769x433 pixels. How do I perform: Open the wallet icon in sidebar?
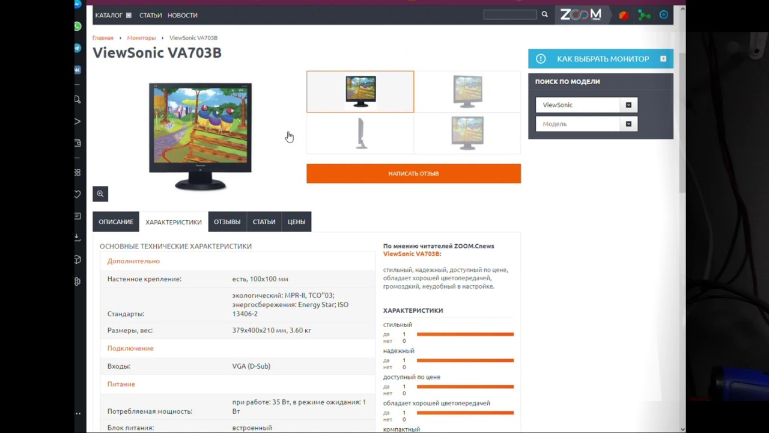click(x=78, y=143)
